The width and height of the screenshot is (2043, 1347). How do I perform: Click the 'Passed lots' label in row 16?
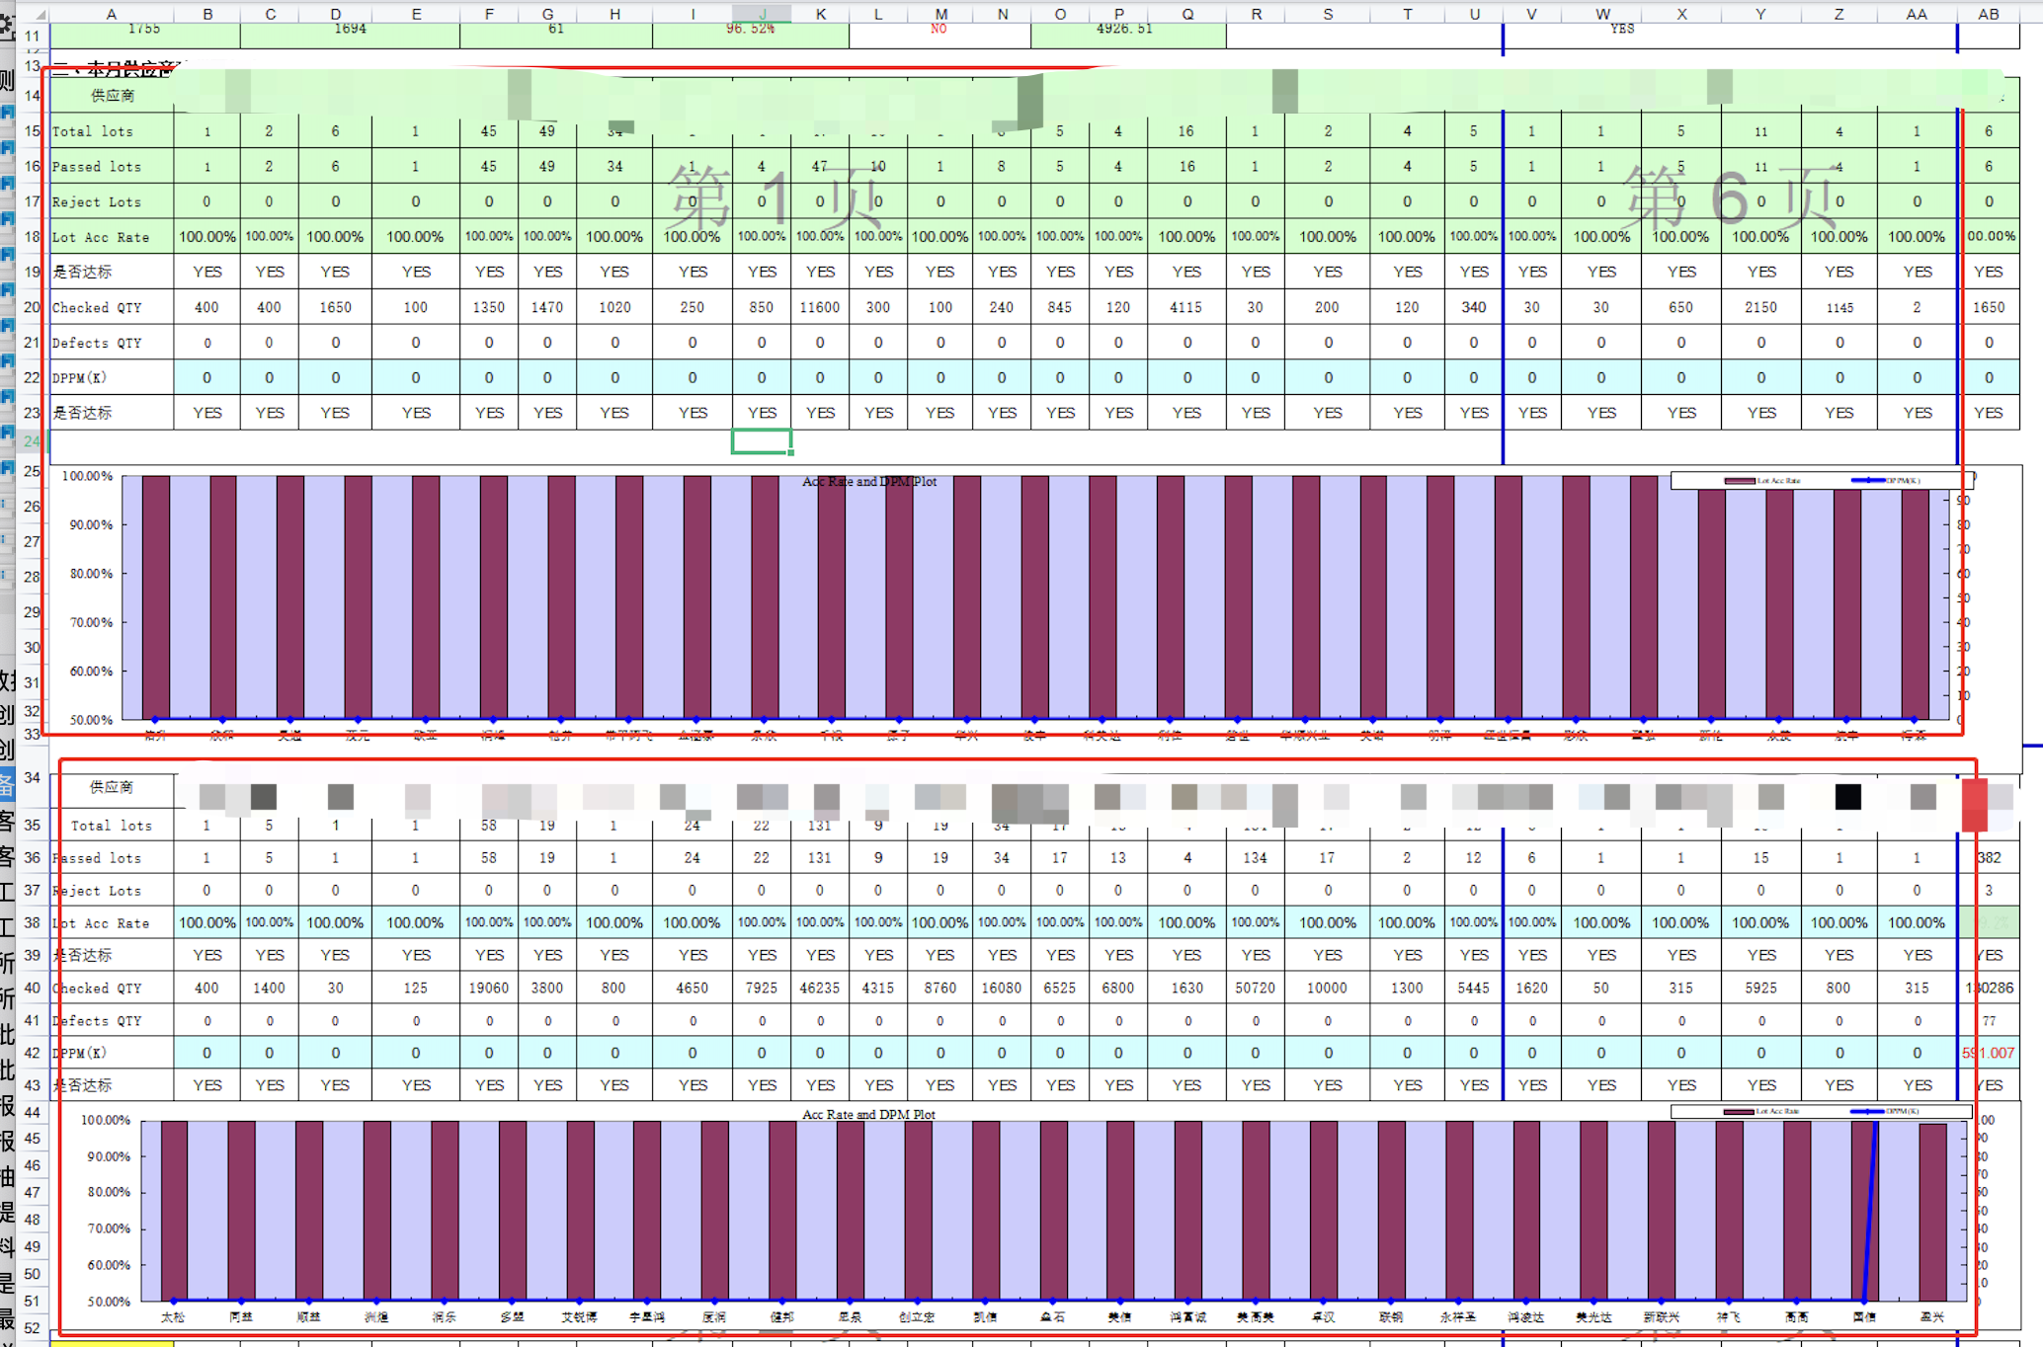click(x=96, y=167)
